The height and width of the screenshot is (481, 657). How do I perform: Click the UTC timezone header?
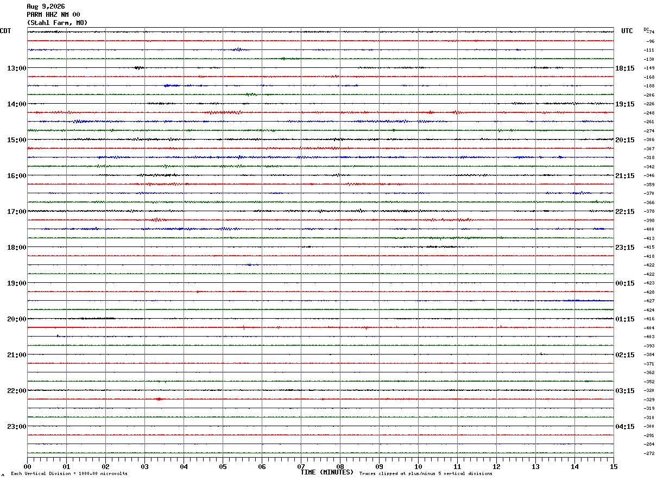(627, 31)
